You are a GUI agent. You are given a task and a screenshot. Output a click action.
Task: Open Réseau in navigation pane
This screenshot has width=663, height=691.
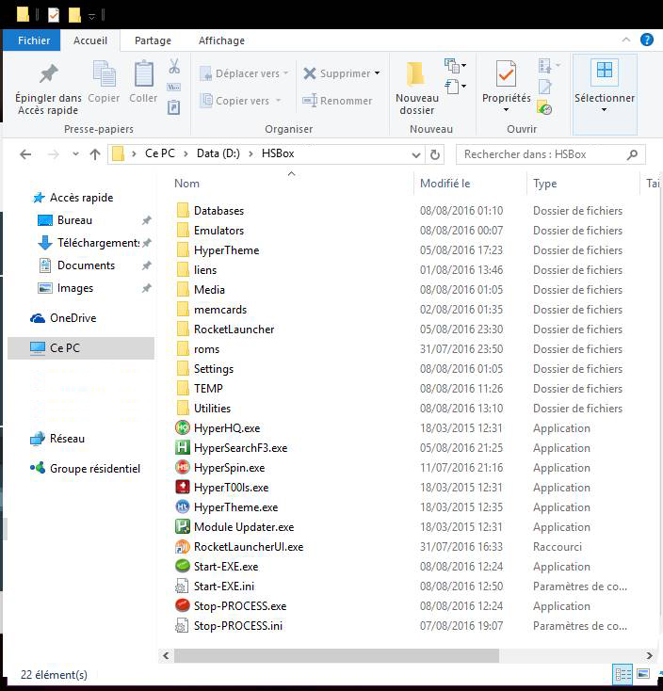(x=67, y=439)
